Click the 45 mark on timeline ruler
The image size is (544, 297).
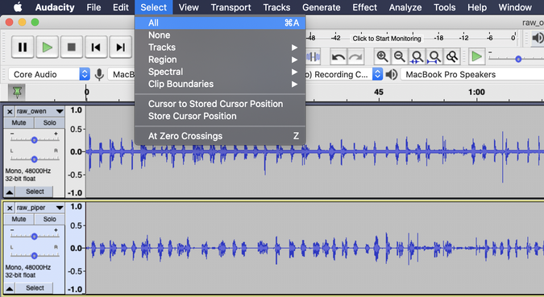click(379, 93)
